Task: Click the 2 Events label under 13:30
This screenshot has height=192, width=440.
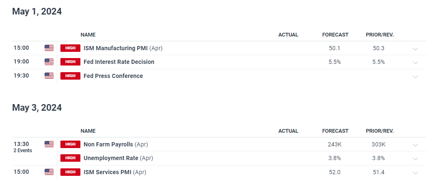Action: point(23,151)
